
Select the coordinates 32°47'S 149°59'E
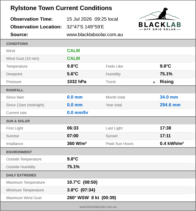tap(85, 27)
